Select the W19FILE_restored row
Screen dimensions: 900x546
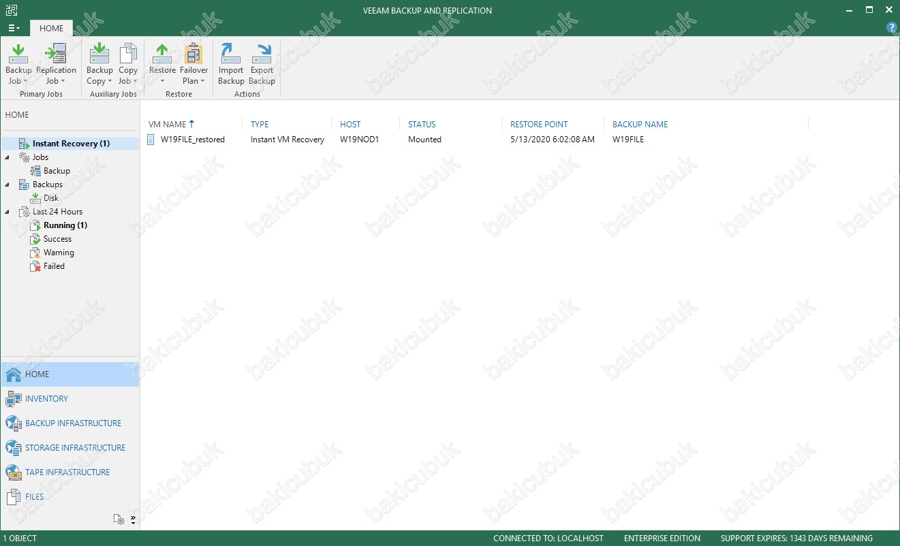tap(477, 140)
